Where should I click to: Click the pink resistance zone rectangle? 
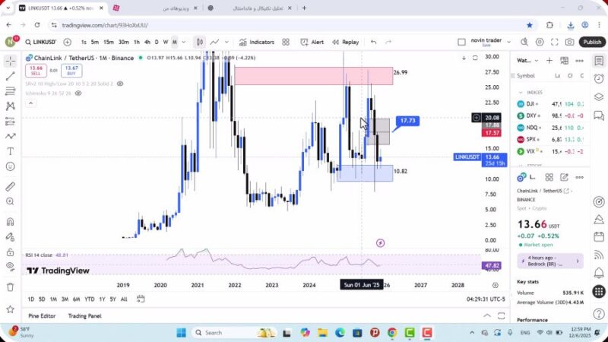[312, 74]
